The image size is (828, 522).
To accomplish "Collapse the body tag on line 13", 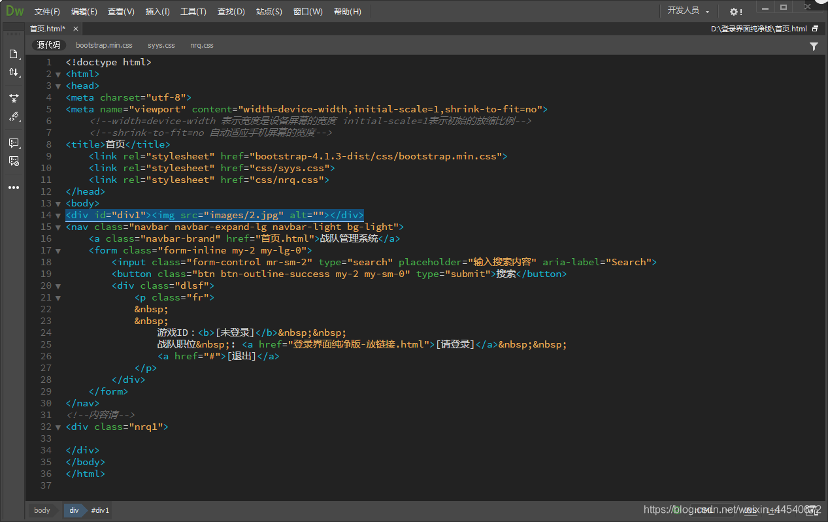I will (x=58, y=204).
